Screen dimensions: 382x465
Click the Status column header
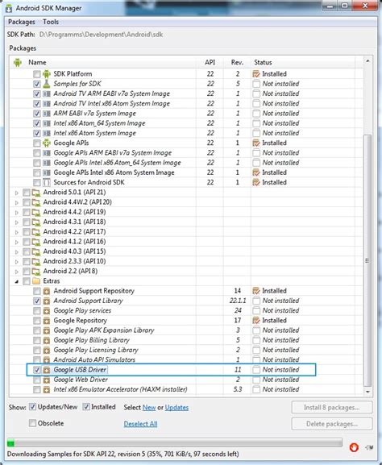coord(303,63)
